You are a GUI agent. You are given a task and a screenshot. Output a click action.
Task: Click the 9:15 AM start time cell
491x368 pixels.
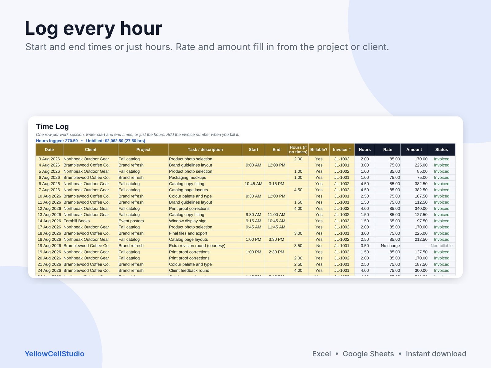tap(253, 221)
